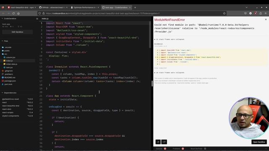This screenshot has width=269, height=151.
Task: Click the react-dom dependency entry
Action: point(17,109)
